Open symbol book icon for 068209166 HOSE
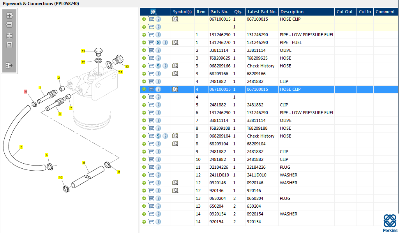The image size is (399, 233). (175, 66)
